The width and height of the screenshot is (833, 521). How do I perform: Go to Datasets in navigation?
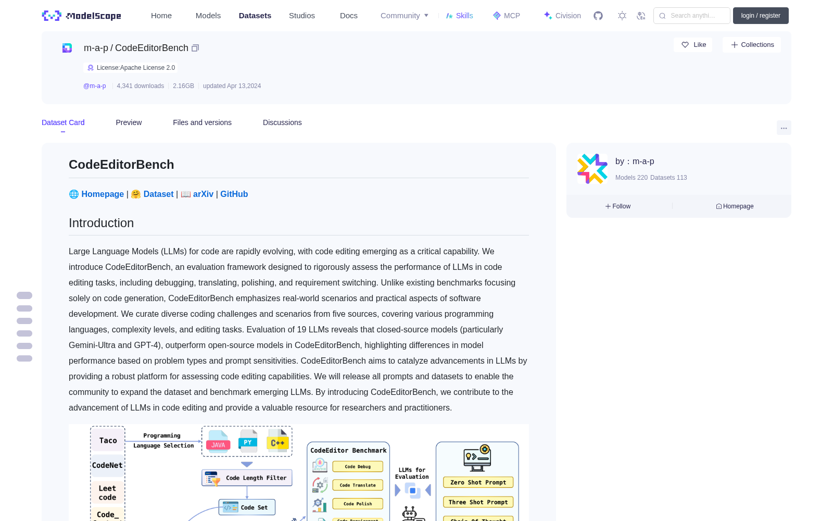point(255,16)
